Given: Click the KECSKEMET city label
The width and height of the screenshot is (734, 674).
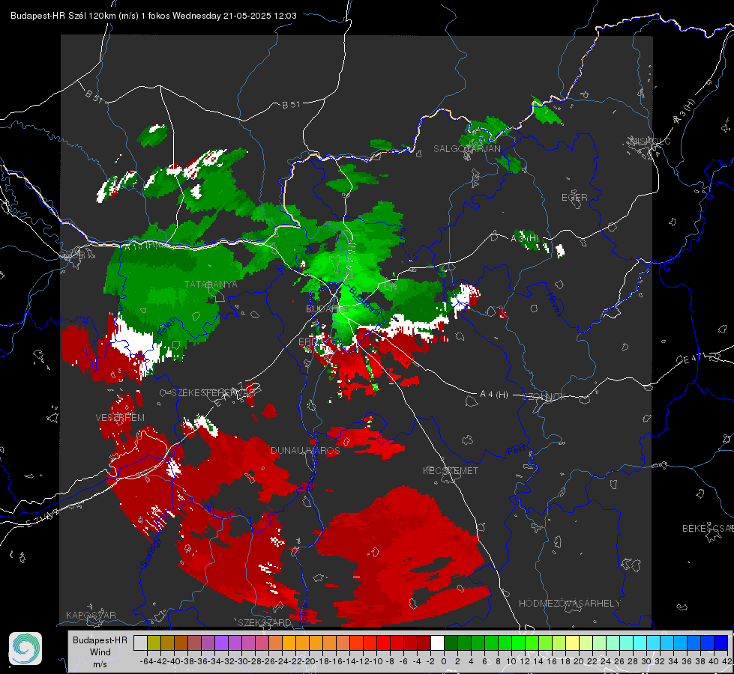Looking at the screenshot, I should tap(451, 470).
